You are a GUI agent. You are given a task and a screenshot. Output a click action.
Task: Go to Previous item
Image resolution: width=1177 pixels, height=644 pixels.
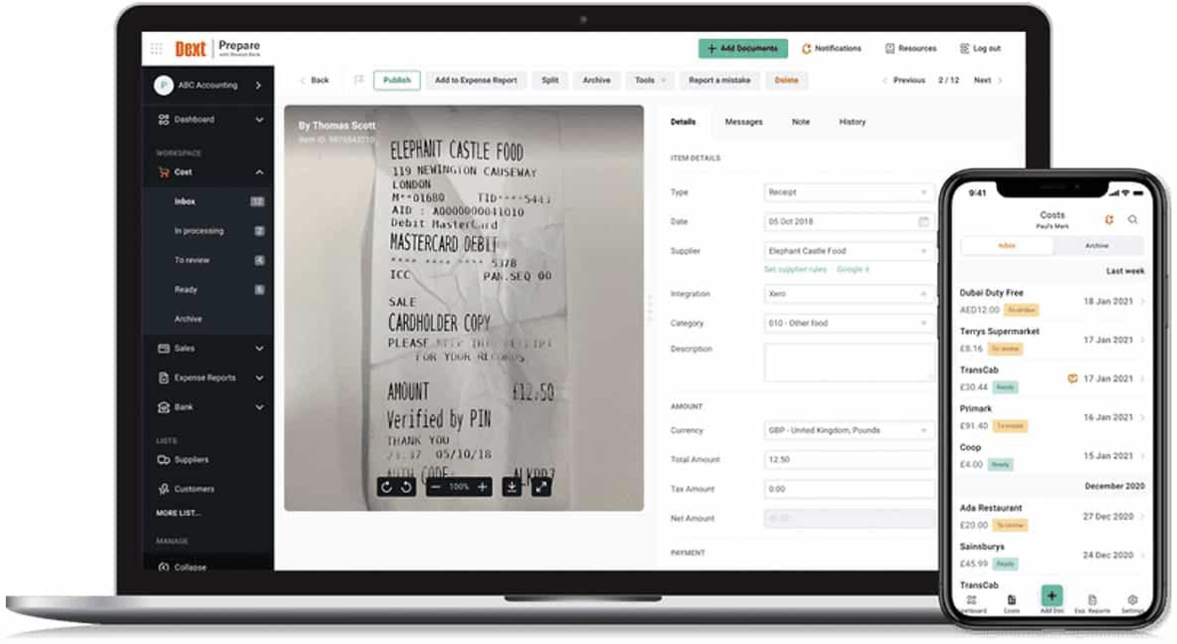click(x=904, y=80)
